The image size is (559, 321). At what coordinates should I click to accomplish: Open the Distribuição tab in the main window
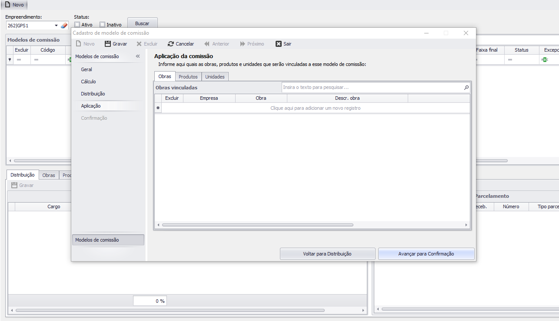point(23,175)
